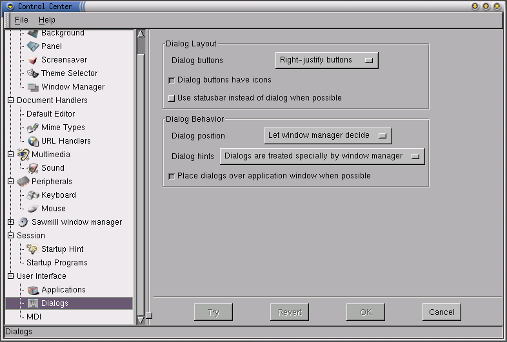Image resolution: width=507 pixels, height=342 pixels.
Task: Click the Sound settings icon
Action: pos(33,168)
